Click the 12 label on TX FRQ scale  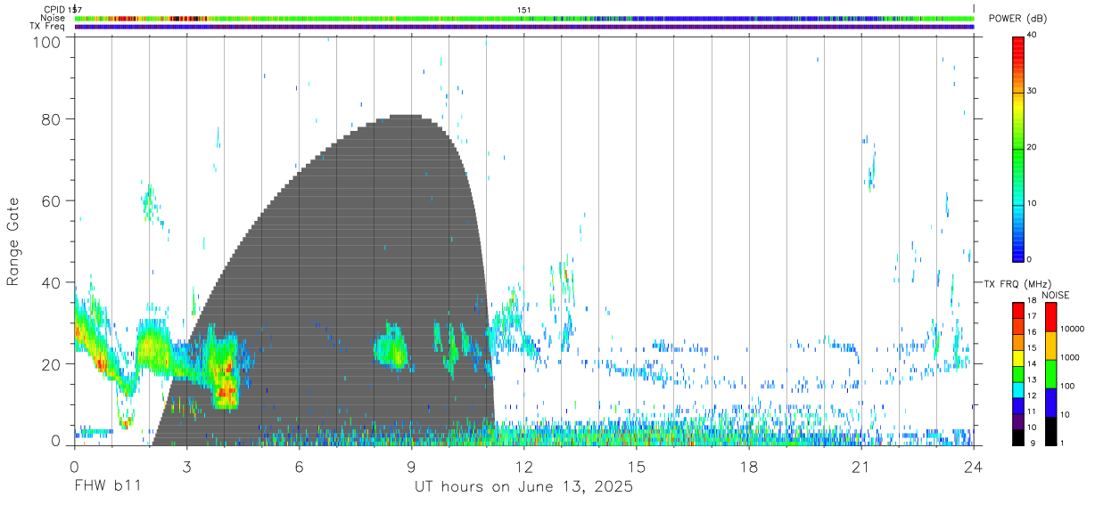[x=1033, y=395]
